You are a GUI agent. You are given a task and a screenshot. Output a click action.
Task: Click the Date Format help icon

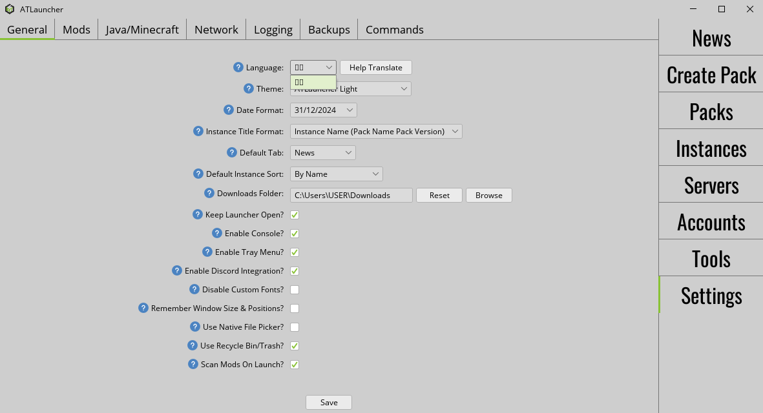click(229, 110)
